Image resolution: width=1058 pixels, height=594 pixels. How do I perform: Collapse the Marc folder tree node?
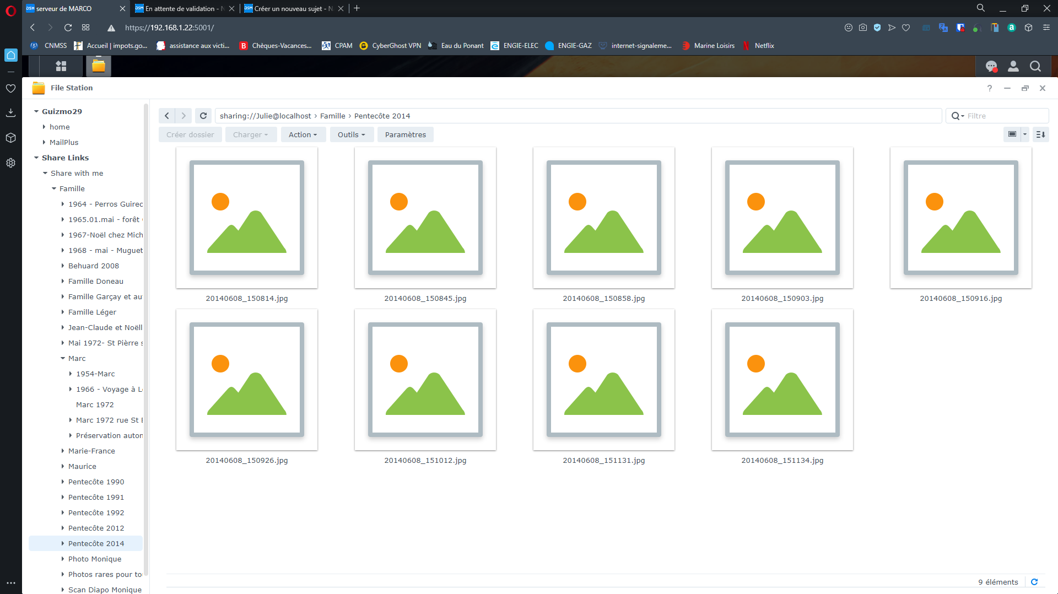click(x=63, y=358)
